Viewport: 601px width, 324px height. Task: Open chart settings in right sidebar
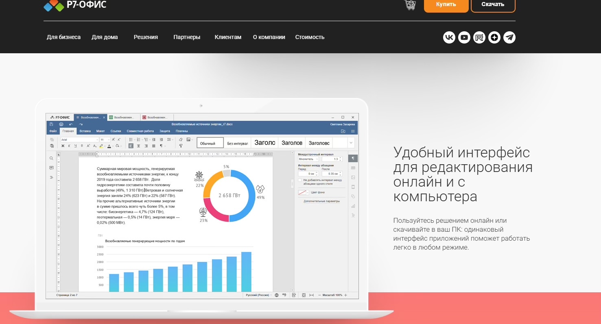click(353, 206)
